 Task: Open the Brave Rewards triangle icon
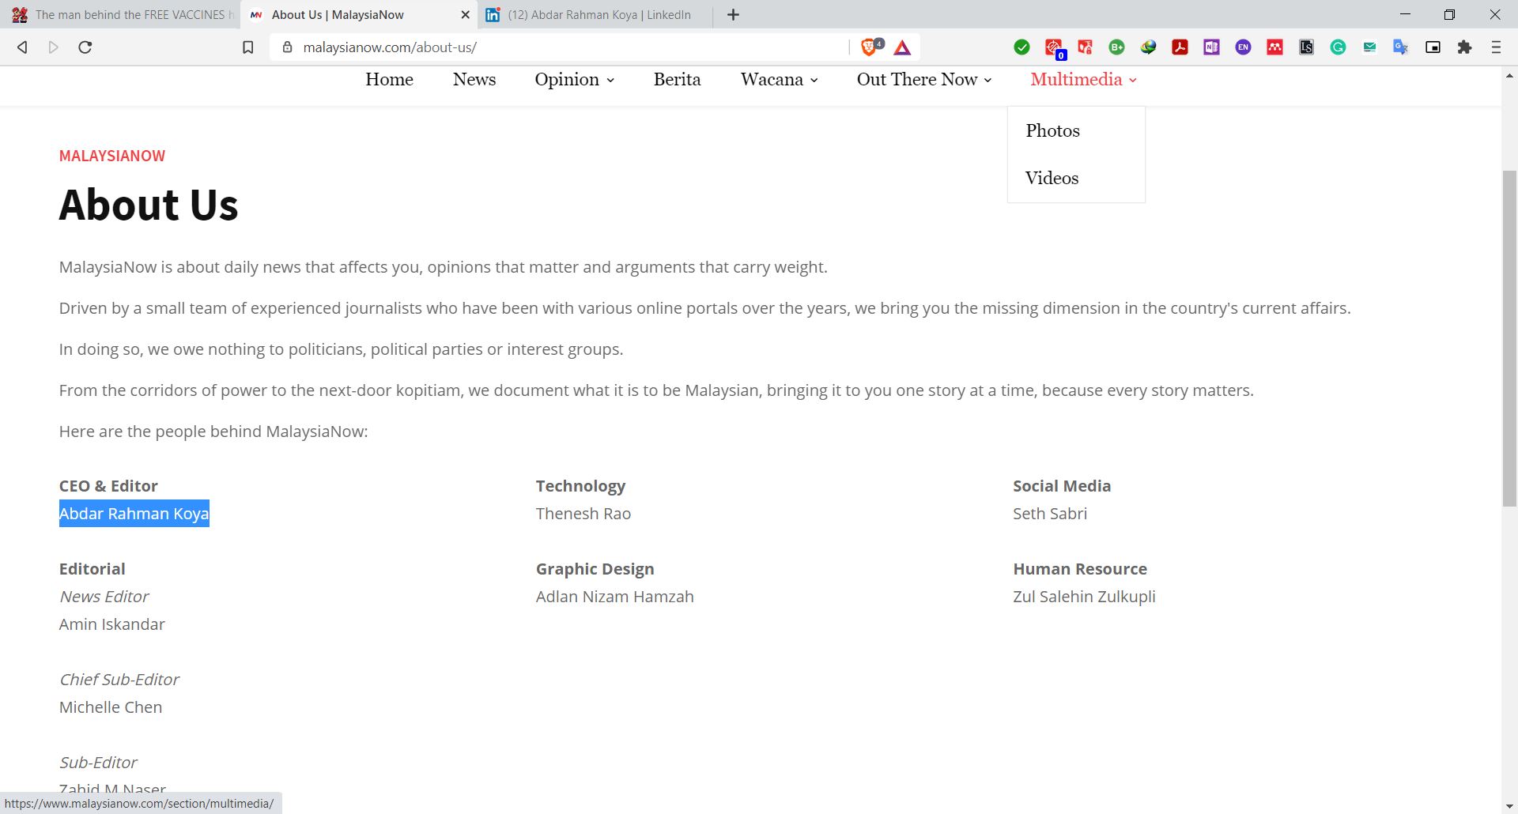click(x=902, y=48)
